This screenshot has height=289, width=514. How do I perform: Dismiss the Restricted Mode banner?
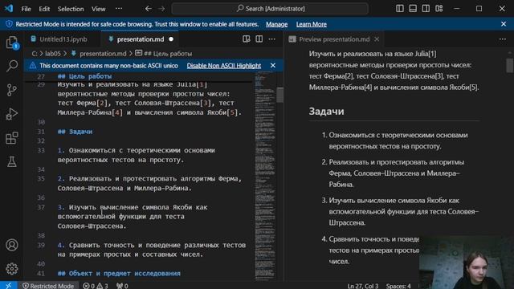(x=504, y=24)
